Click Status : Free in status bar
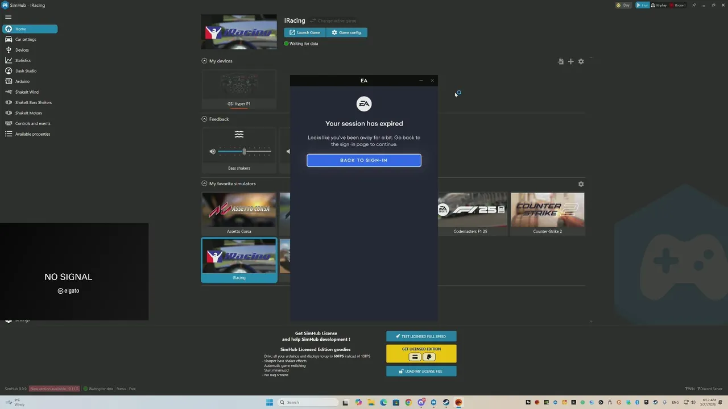This screenshot has width=728, height=409. (x=126, y=389)
